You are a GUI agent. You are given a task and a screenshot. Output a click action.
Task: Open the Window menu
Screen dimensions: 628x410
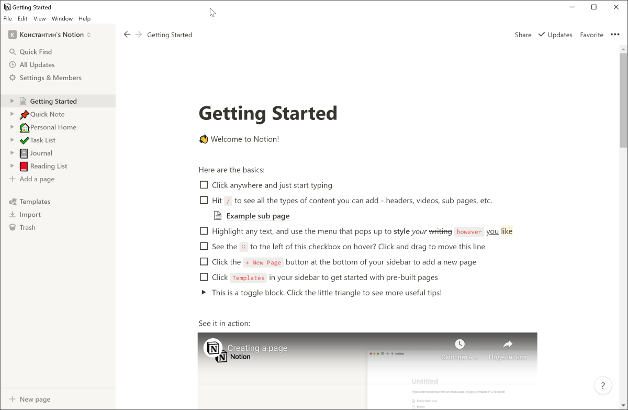pos(62,18)
